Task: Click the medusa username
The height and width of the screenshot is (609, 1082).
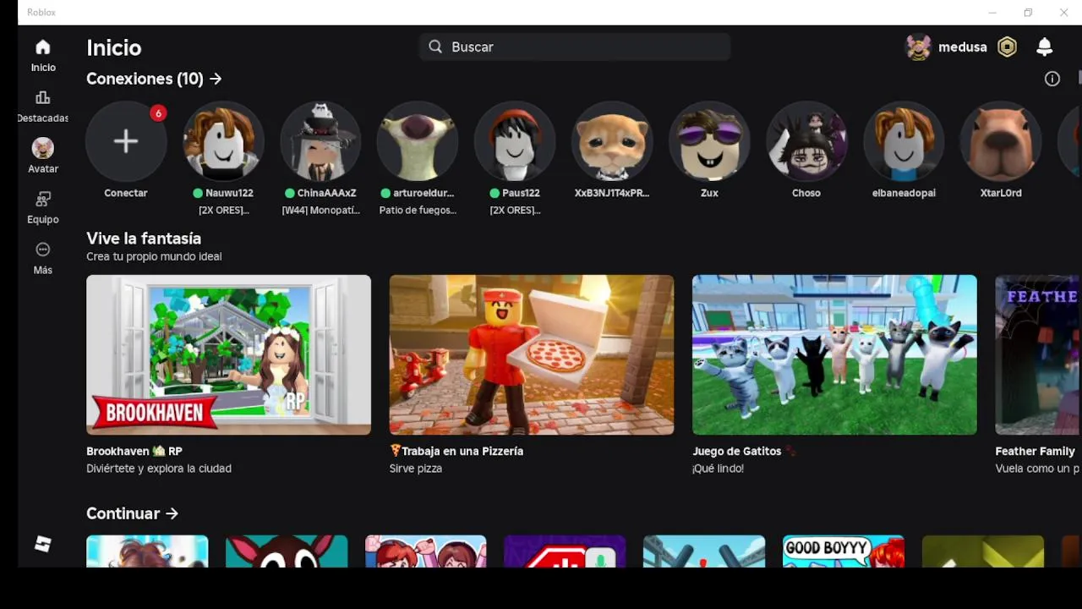Action: [x=963, y=47]
